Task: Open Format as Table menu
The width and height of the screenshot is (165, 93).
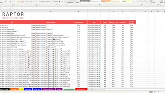Action: coord(77,2)
